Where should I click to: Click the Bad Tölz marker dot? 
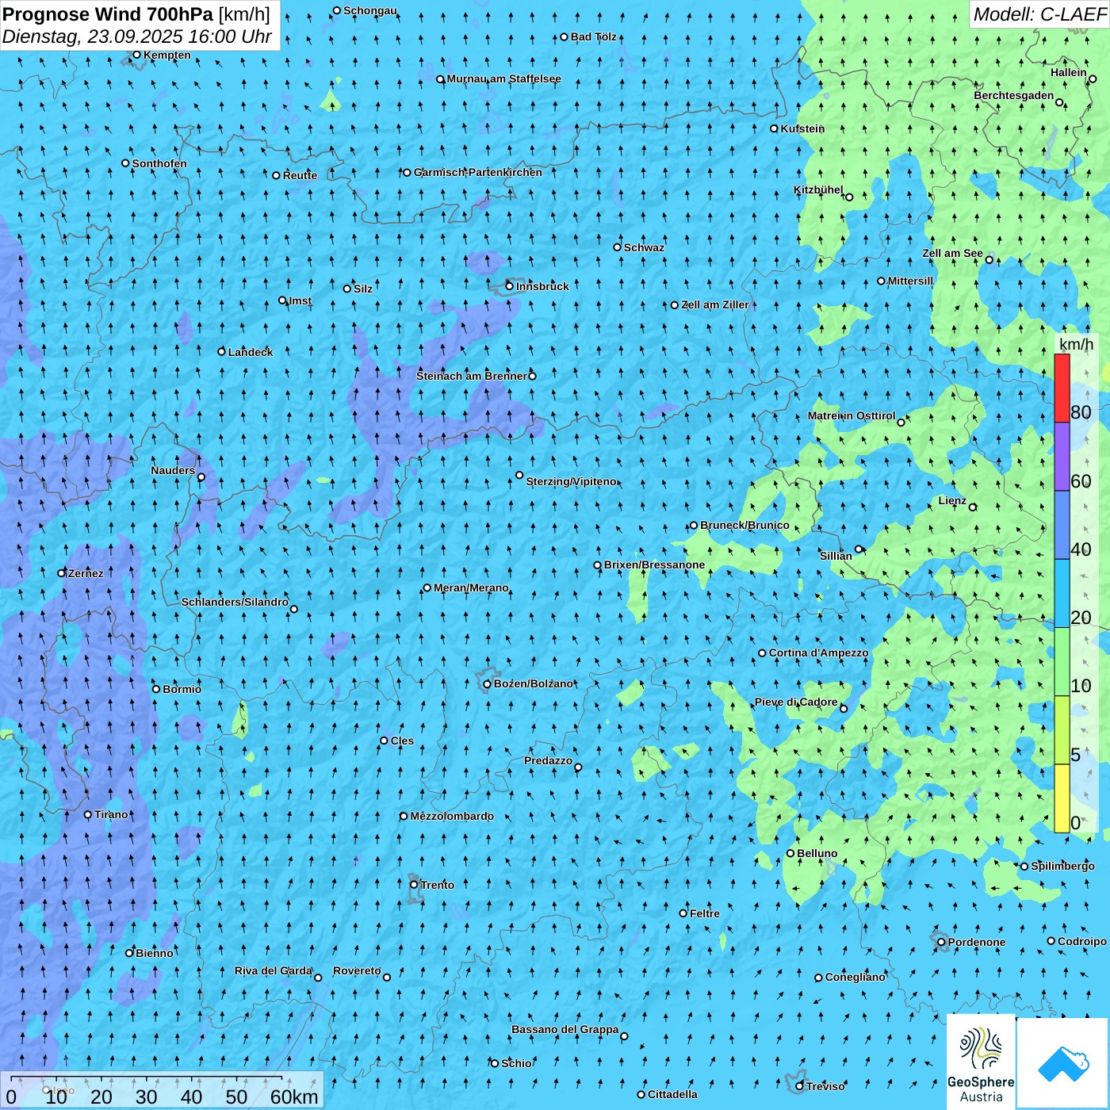point(565,37)
